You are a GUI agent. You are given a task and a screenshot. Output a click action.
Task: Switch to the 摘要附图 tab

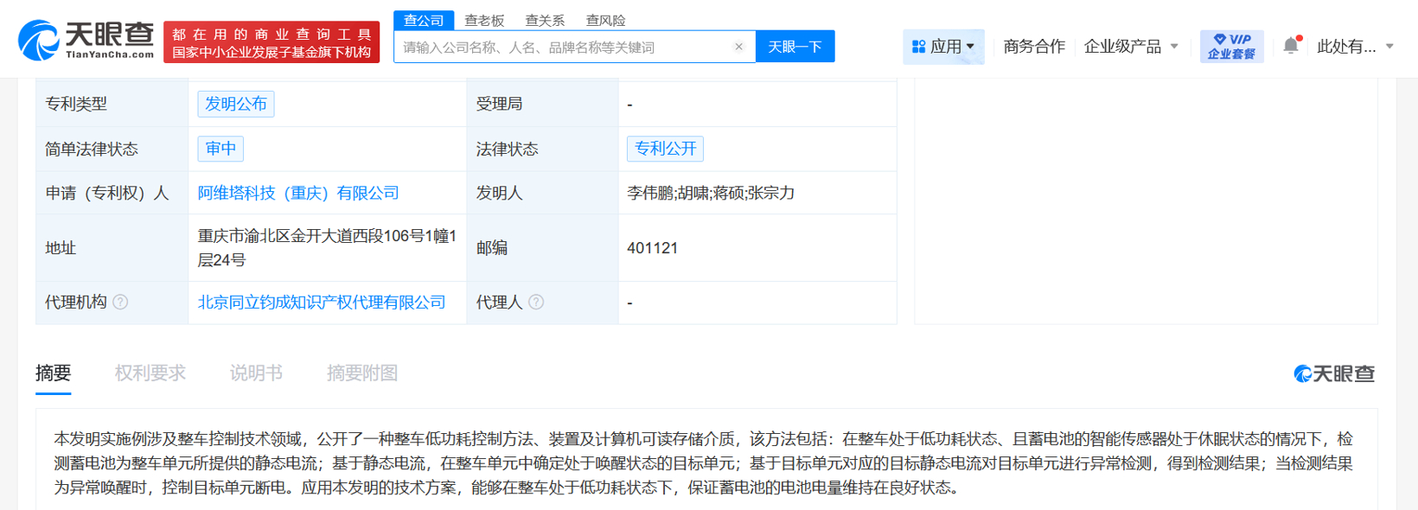(362, 373)
